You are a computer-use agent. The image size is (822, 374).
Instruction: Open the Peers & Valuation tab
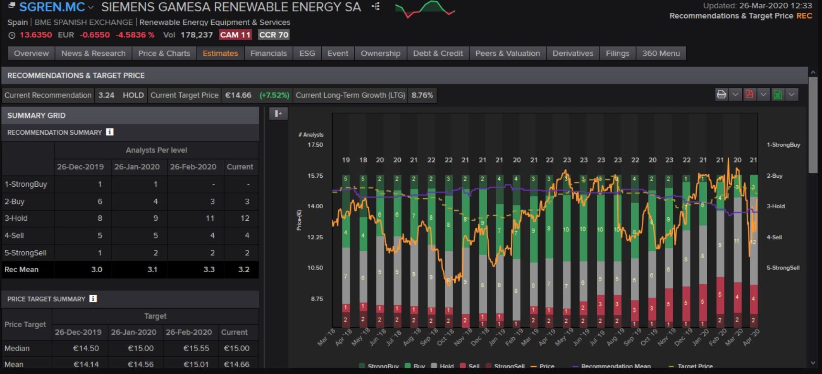507,53
